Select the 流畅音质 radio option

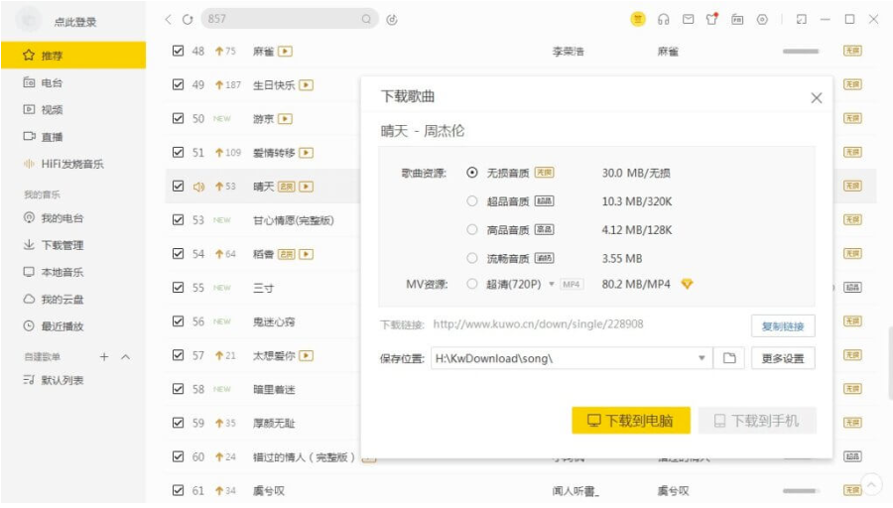[472, 258]
